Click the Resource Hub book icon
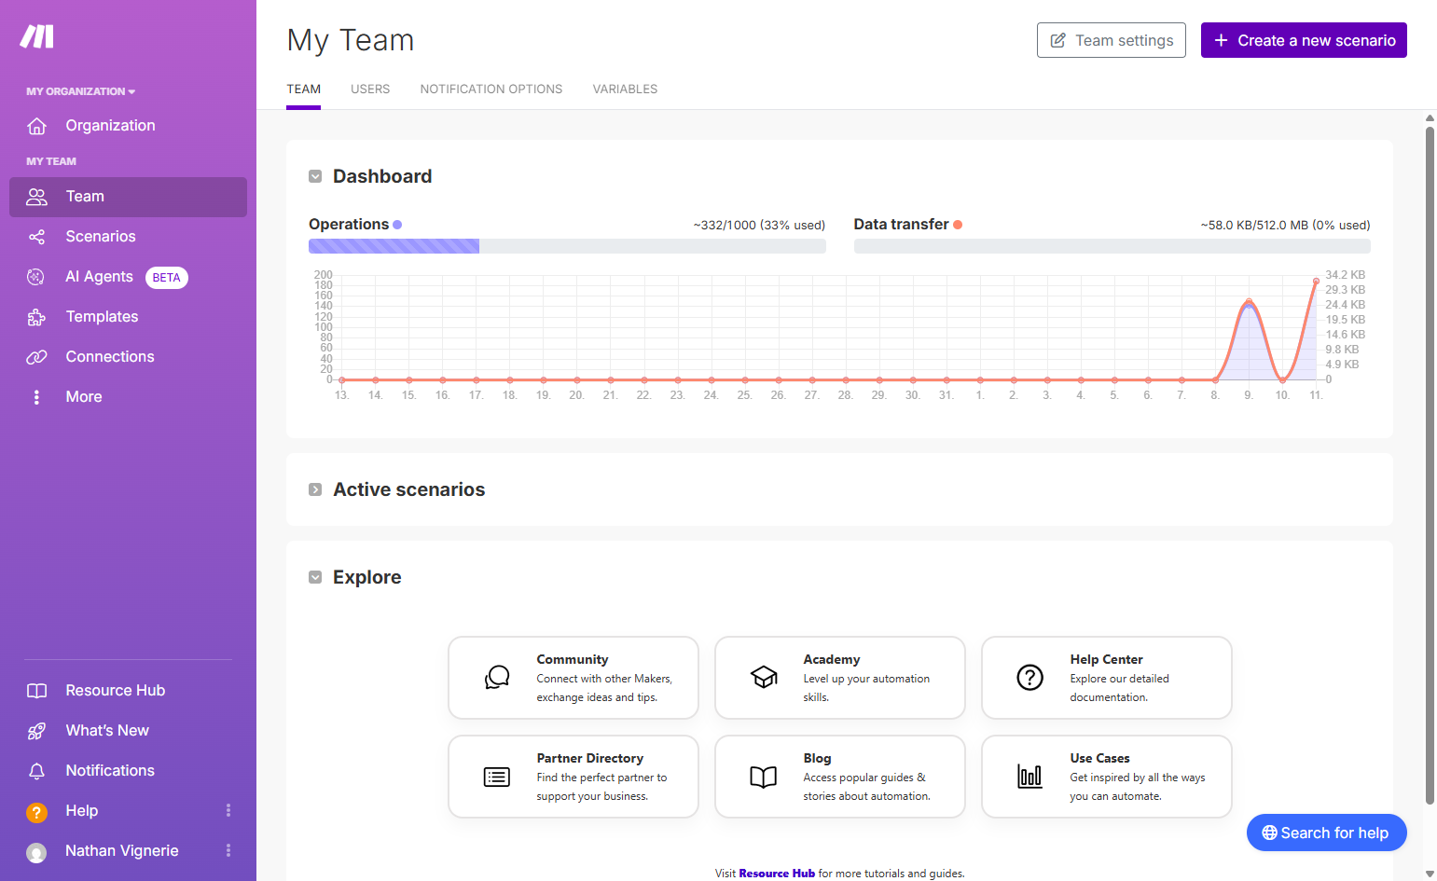Image resolution: width=1437 pixels, height=881 pixels. [x=36, y=691]
